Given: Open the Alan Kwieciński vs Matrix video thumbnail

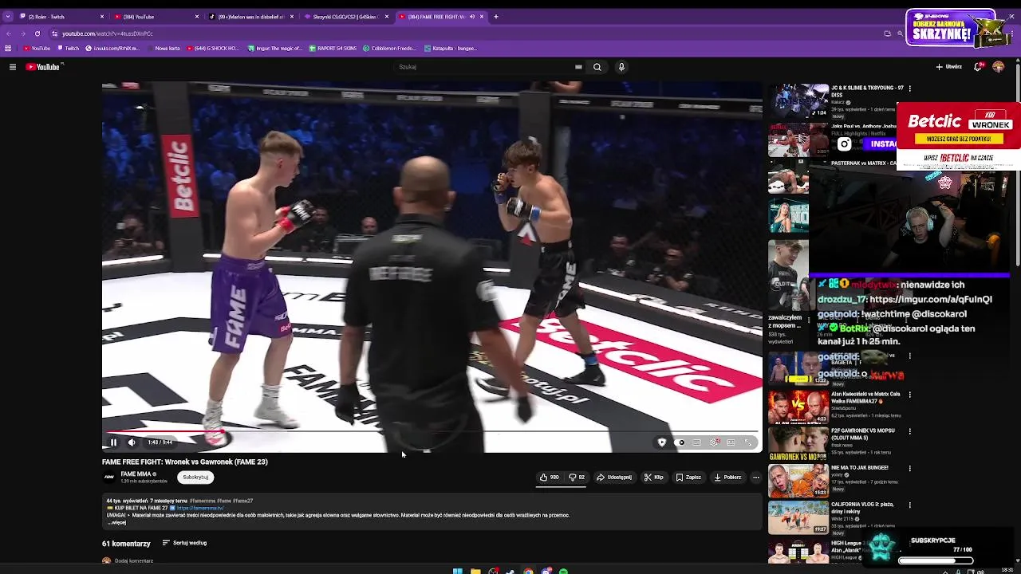Looking at the screenshot, I should pos(798,407).
